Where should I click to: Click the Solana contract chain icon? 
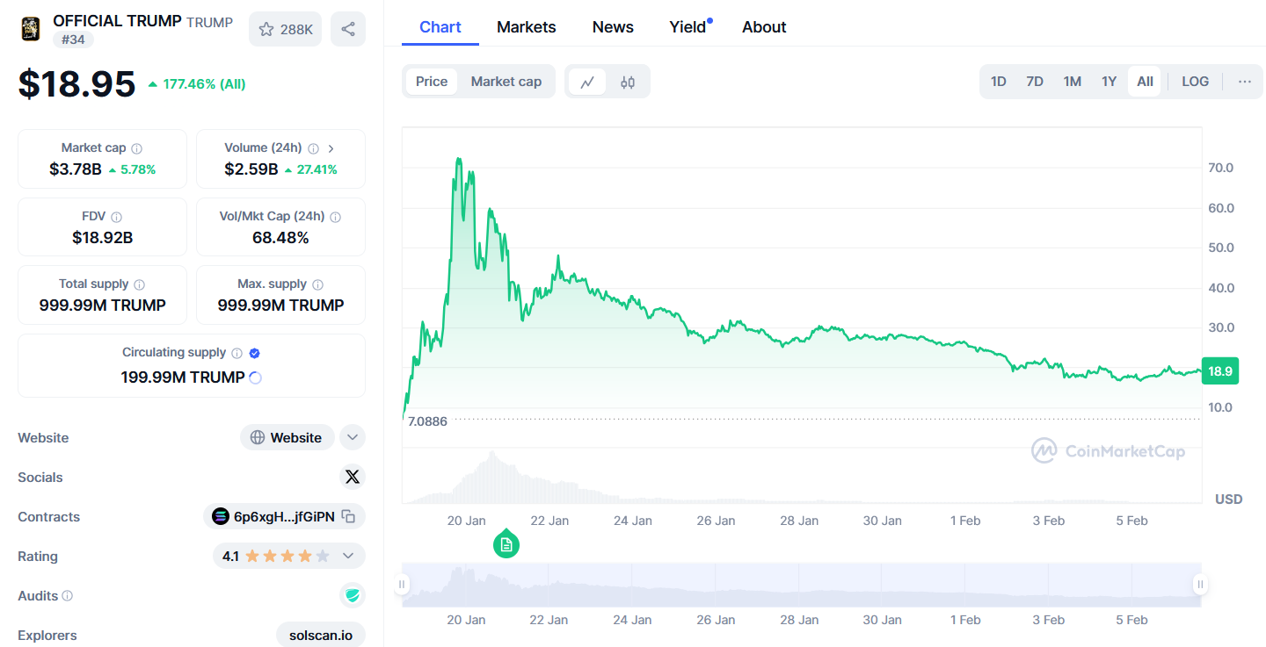(221, 516)
